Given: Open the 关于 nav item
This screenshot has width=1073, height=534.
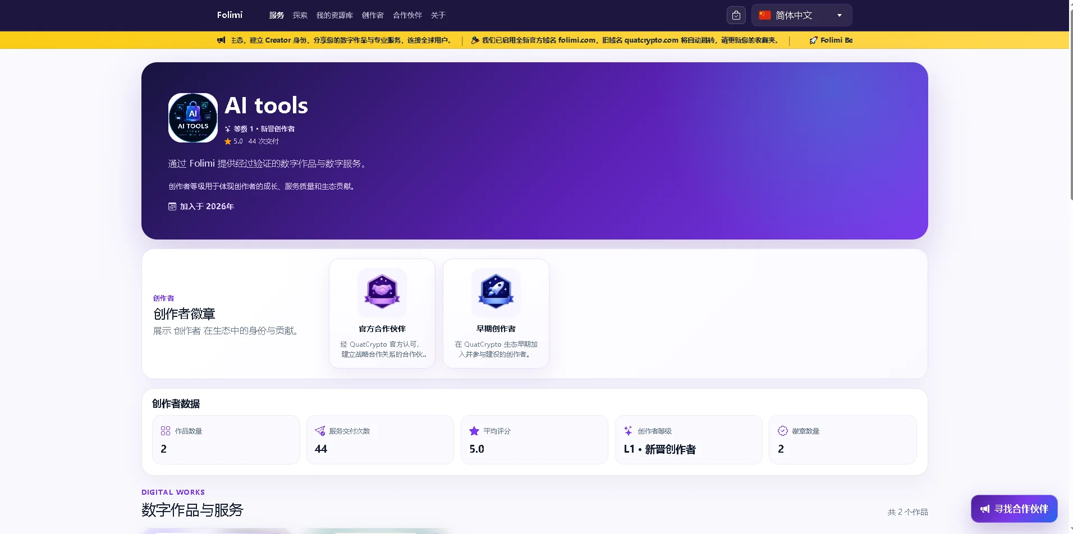Looking at the screenshot, I should (438, 15).
